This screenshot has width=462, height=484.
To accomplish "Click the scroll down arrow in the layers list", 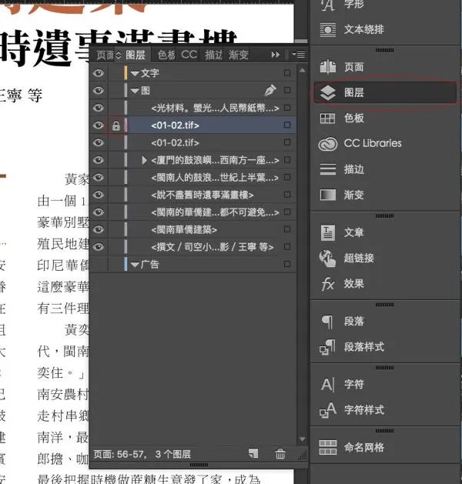I will (303, 439).
